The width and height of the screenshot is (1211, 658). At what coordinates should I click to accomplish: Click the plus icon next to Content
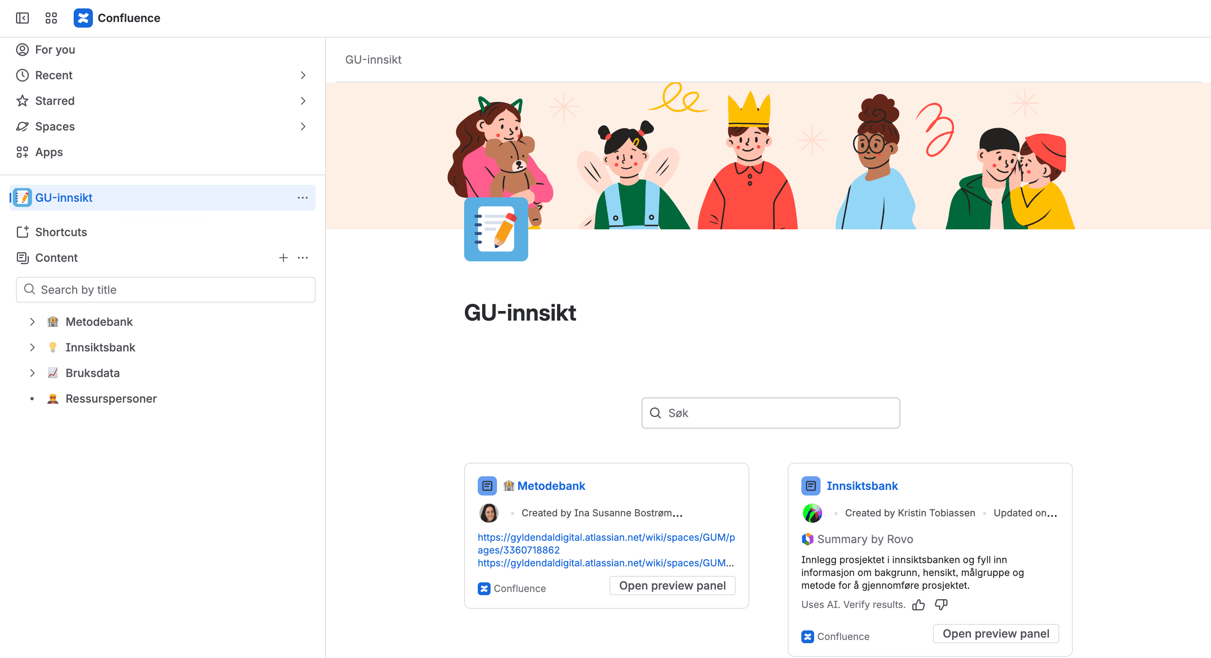pos(283,258)
